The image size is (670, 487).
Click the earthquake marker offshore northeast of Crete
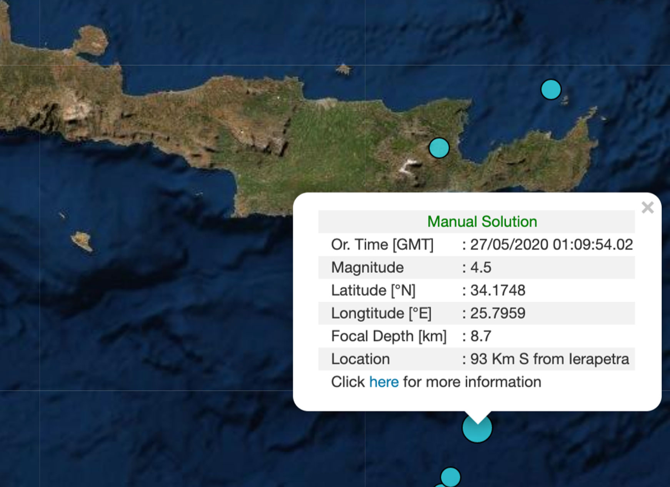[550, 90]
